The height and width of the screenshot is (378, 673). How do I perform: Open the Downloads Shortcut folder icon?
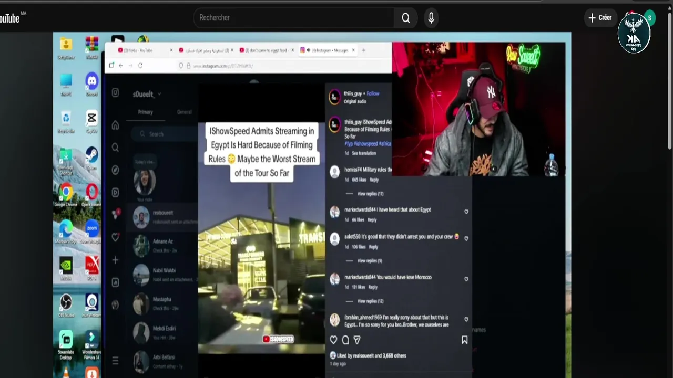66,161
